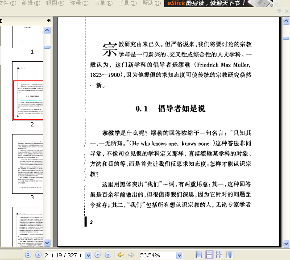Open the zoom level dropdown

(x=179, y=256)
